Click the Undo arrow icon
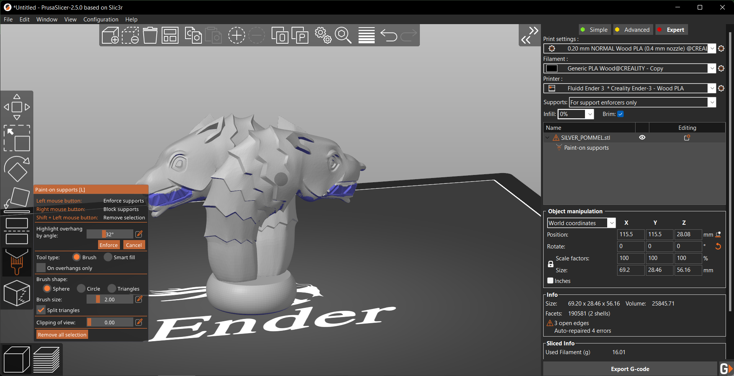 [388, 35]
